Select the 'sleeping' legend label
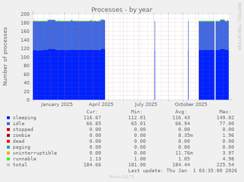Screen dimensions: 244x182 click(x=25, y=118)
